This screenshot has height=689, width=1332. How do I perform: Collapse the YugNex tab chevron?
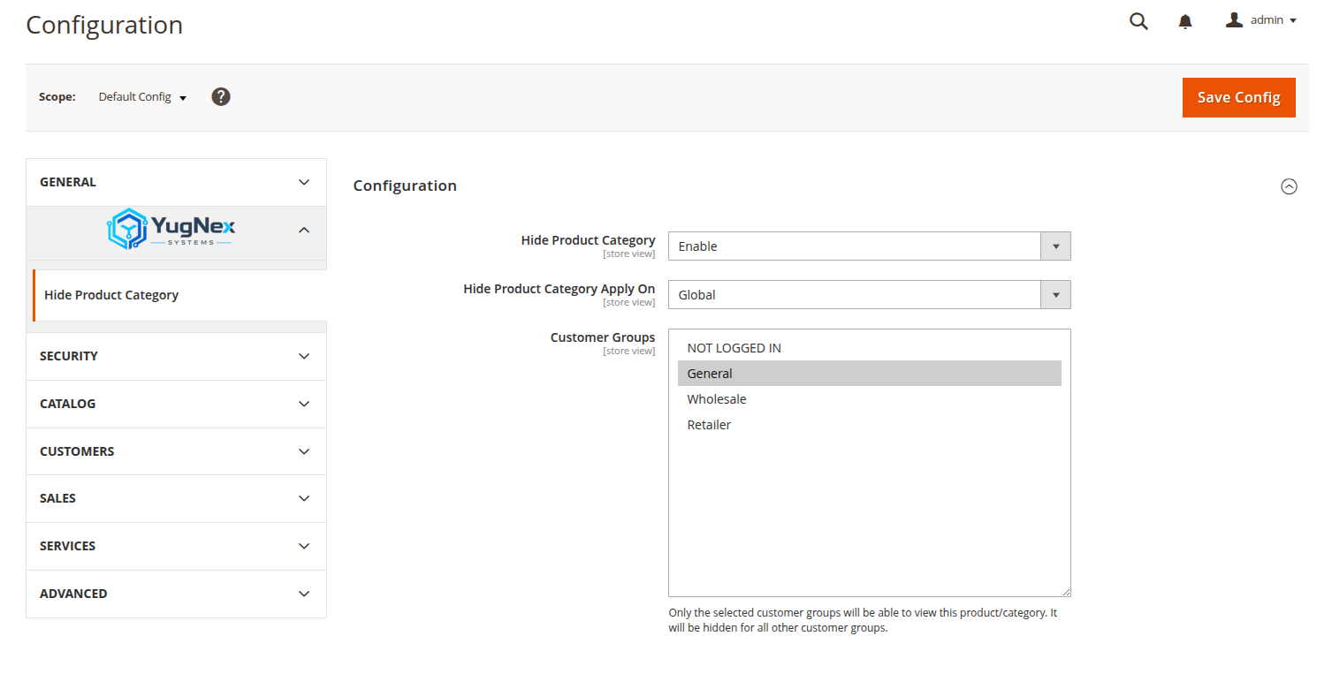pos(304,230)
